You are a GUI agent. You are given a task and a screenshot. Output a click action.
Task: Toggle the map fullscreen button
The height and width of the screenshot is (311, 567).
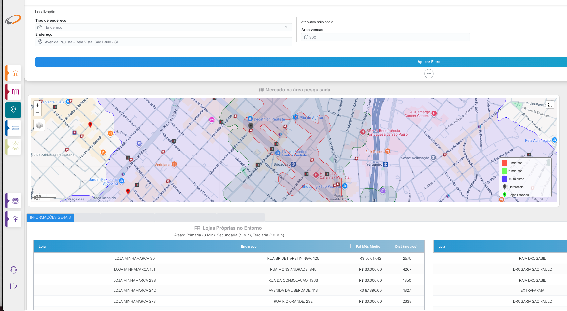coord(550,105)
